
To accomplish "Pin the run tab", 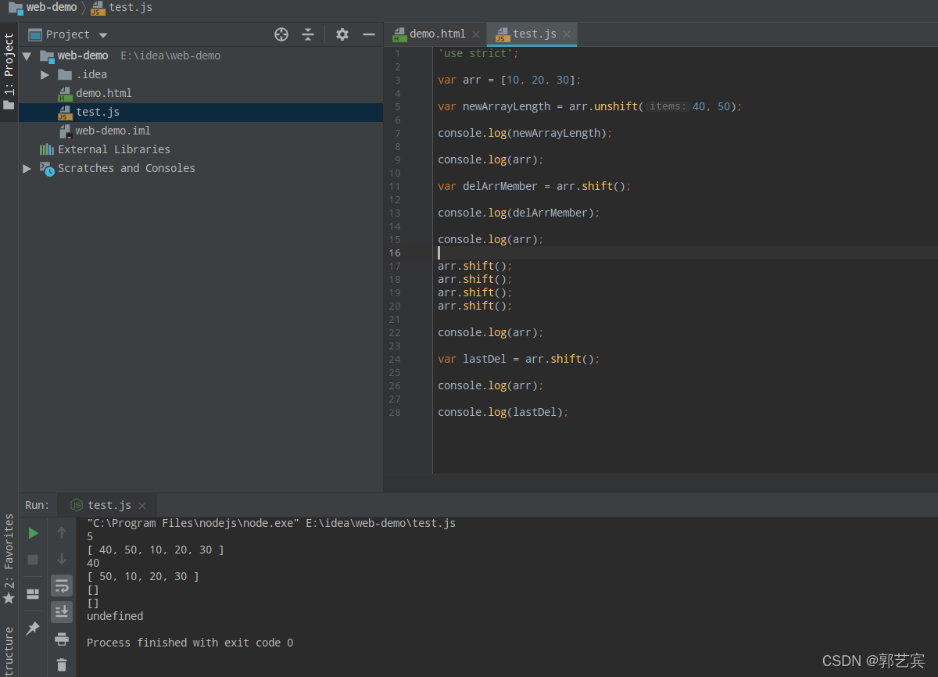I will point(33,629).
